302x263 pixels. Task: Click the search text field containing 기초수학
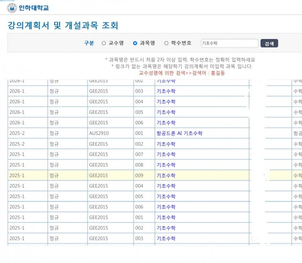[229, 43]
